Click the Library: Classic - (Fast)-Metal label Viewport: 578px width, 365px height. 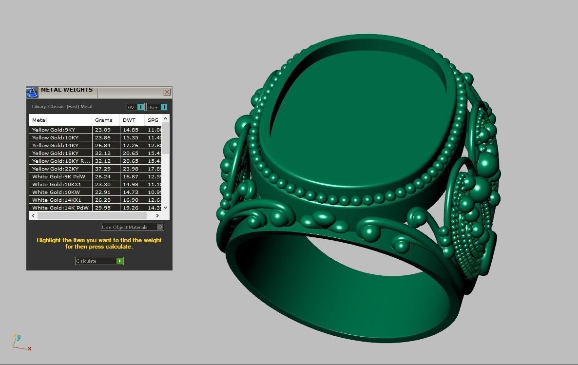click(x=62, y=107)
